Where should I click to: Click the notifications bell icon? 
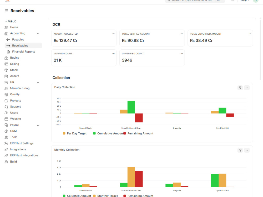233,1
